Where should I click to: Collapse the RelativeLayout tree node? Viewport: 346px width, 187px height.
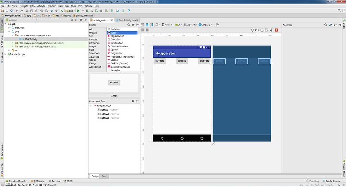click(91, 105)
